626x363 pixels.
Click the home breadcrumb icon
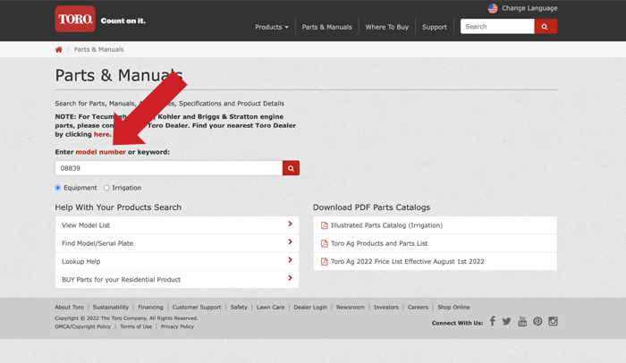point(59,49)
